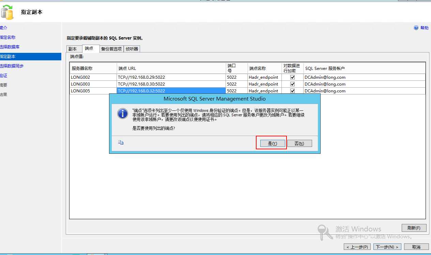Viewport: 431px width, 255px height.
Task: Go to 验证 wizard step
Action: [3, 76]
